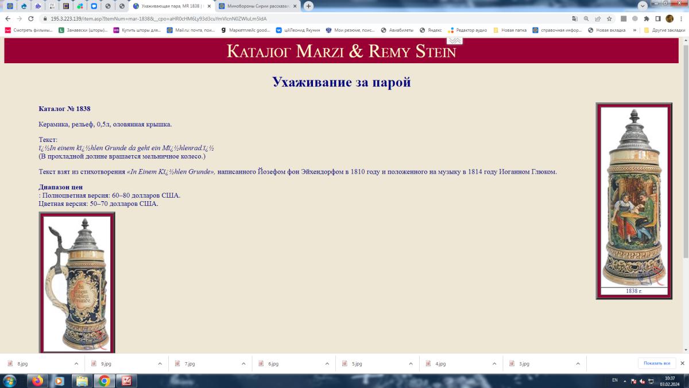Image resolution: width=689 pixels, height=388 pixels.
Task: Open the Windows Start menu
Action: tap(10, 381)
